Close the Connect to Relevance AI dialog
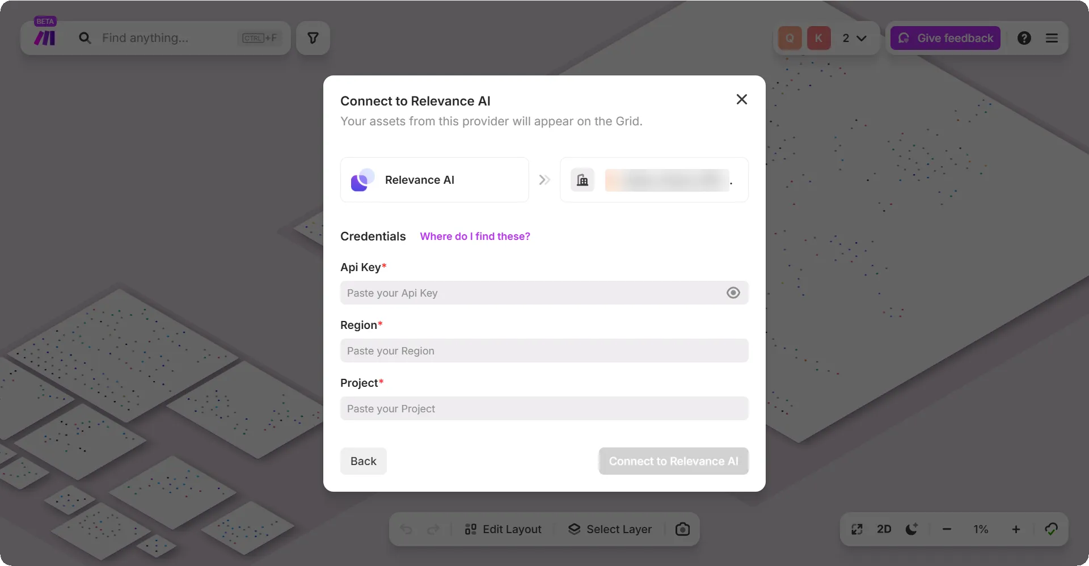The height and width of the screenshot is (566, 1089). tap(741, 99)
